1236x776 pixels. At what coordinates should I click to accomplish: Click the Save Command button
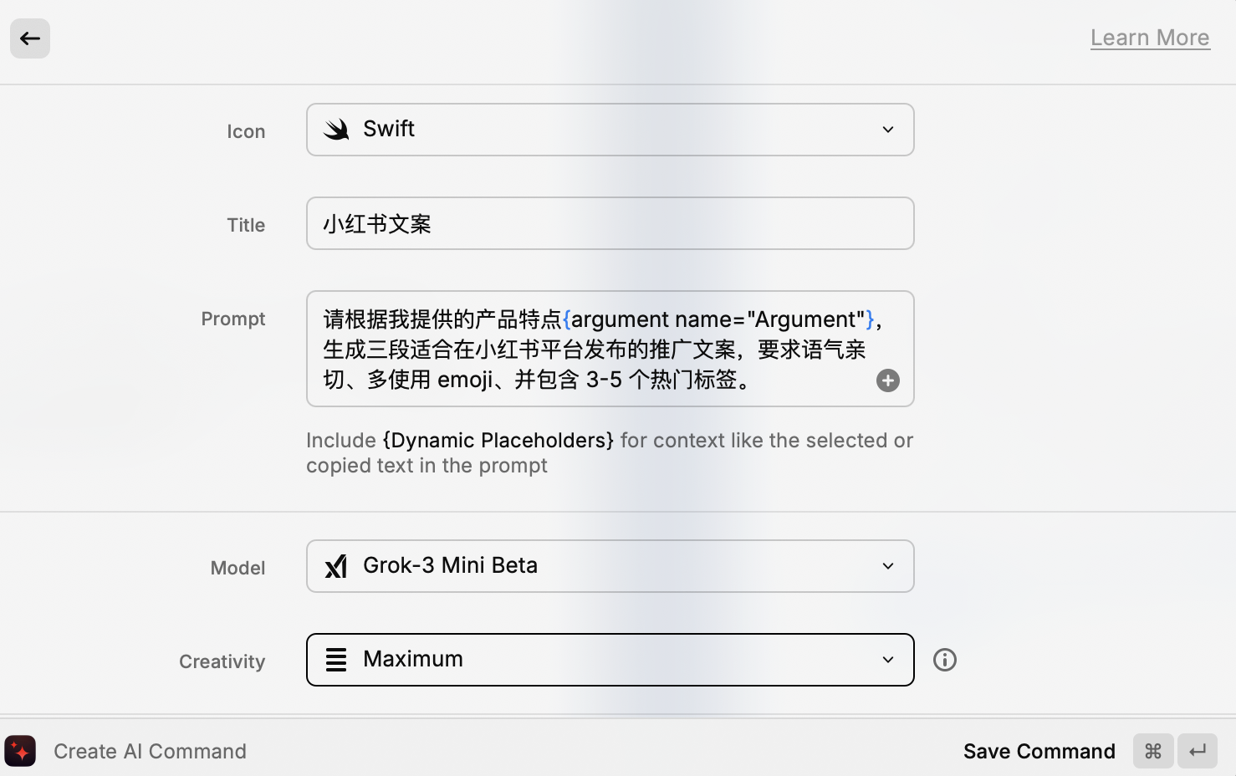click(x=1039, y=751)
